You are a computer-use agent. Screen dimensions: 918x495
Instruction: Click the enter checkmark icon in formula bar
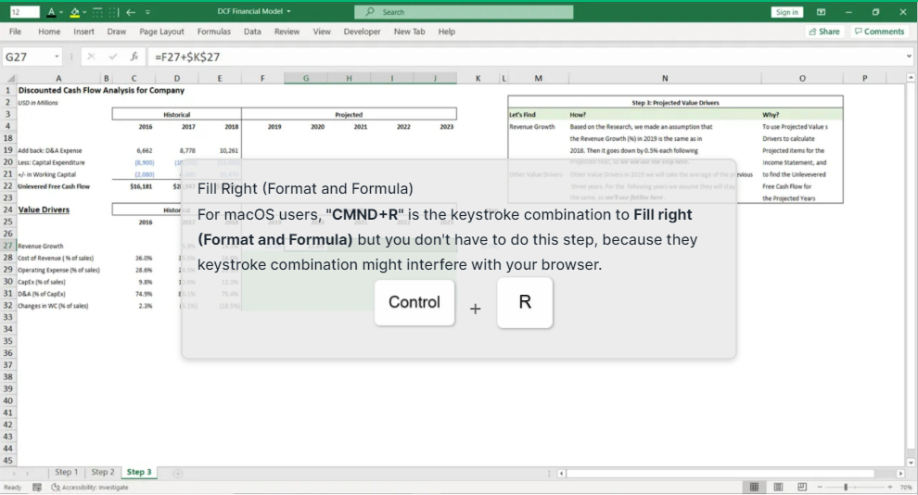(x=113, y=57)
